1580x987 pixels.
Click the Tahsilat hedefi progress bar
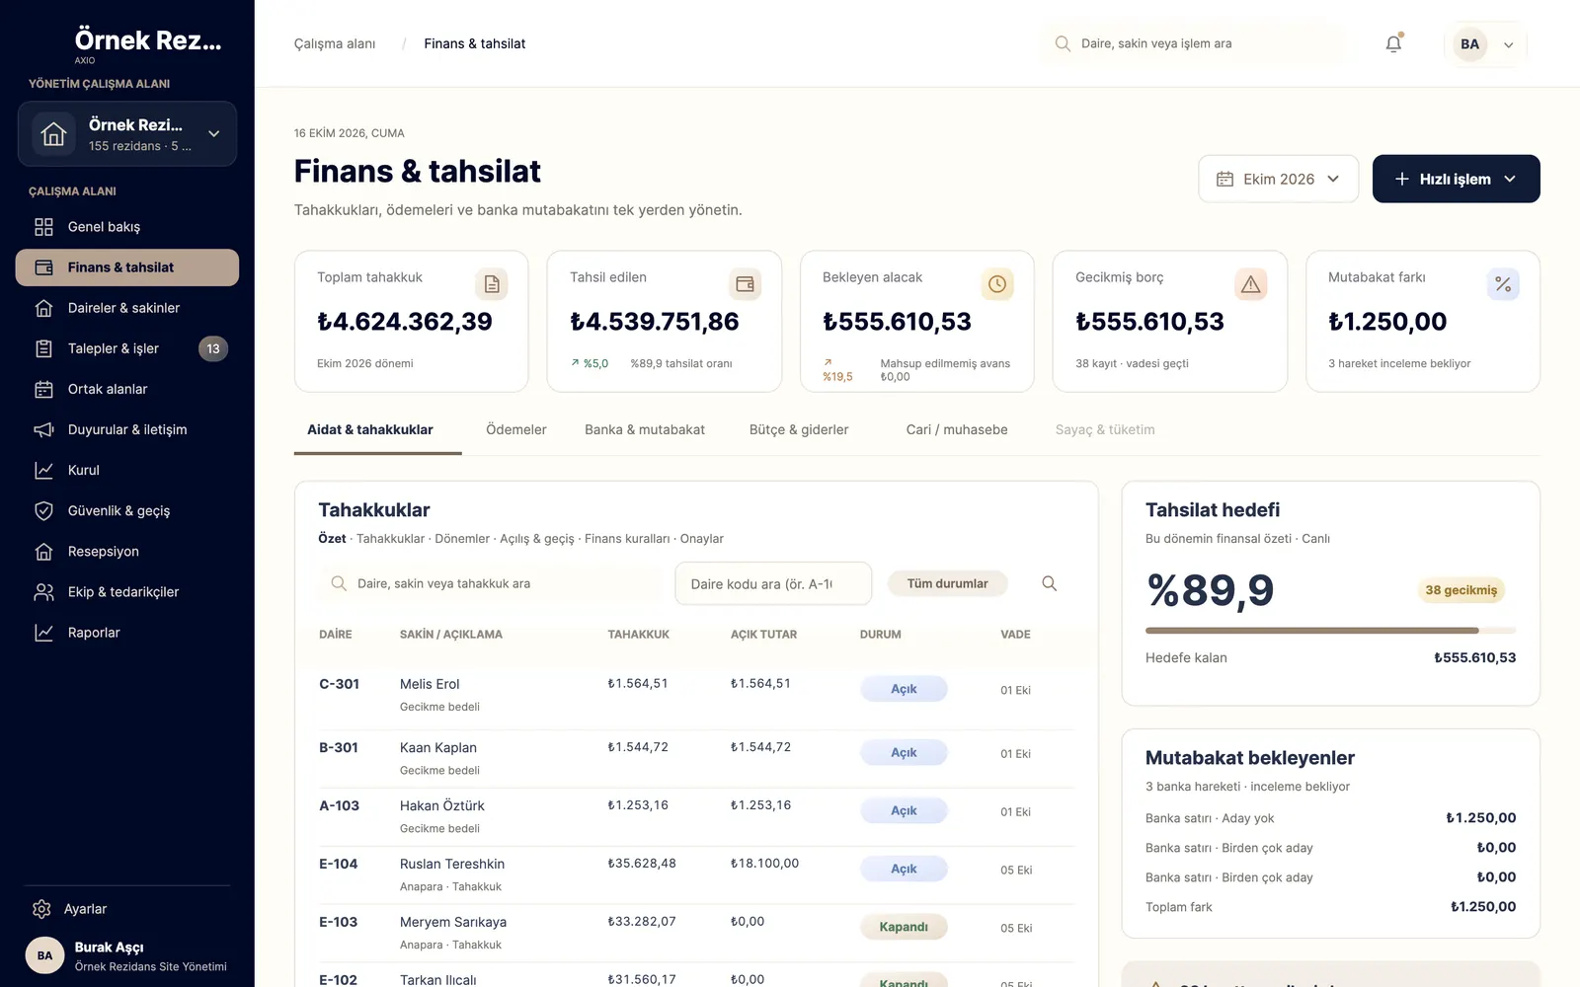click(1330, 630)
